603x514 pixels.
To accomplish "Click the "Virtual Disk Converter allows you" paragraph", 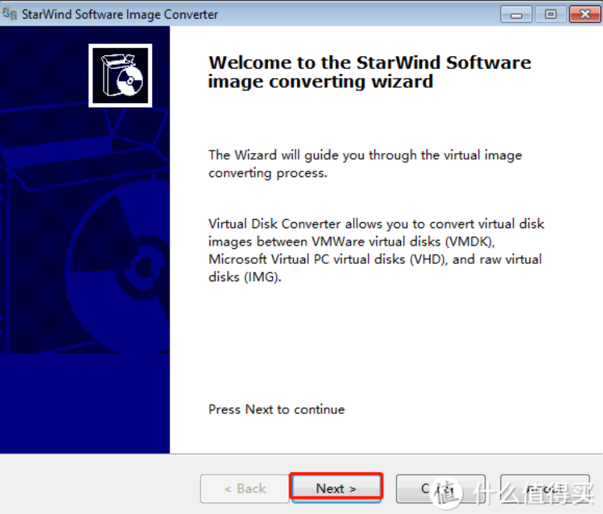I will (376, 250).
